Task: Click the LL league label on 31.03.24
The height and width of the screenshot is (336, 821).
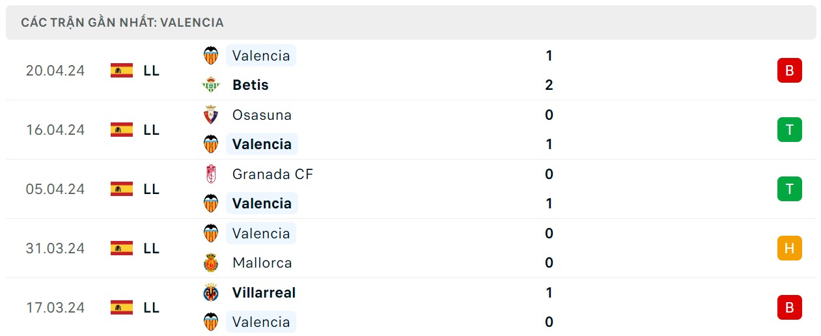Action: (151, 248)
